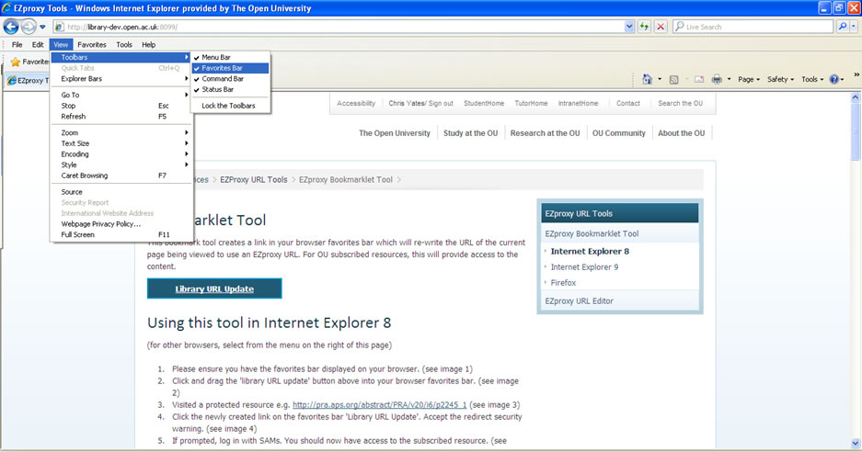This screenshot has height=452, width=862.
Task: Choose Stop in the View menu
Action: pyautogui.click(x=121, y=106)
